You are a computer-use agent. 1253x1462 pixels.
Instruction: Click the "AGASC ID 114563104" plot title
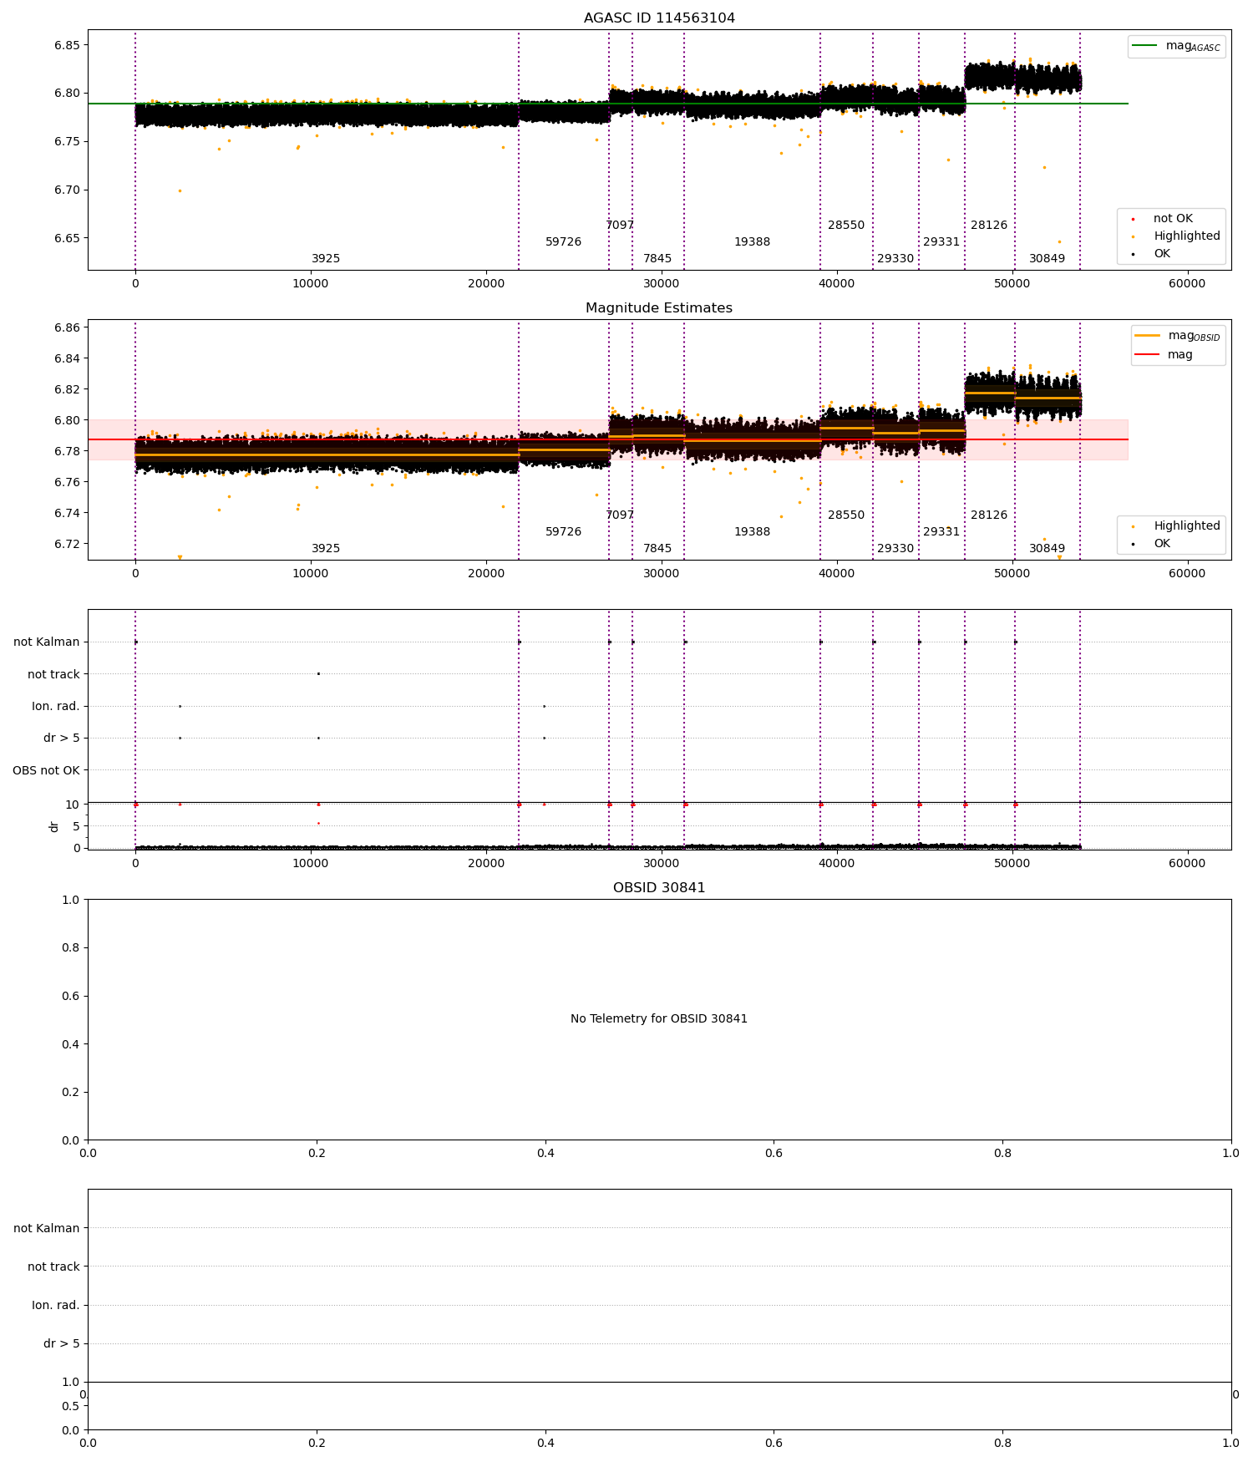point(659,18)
